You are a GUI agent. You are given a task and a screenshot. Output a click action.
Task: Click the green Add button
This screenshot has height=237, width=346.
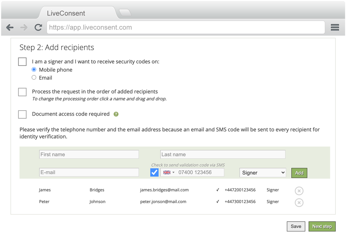(299, 173)
